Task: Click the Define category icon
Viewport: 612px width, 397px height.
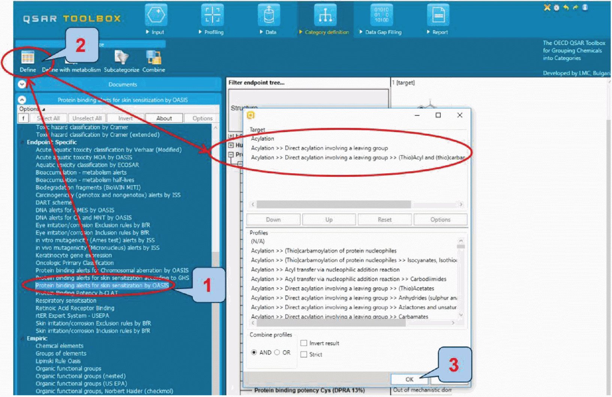Action: [x=28, y=58]
